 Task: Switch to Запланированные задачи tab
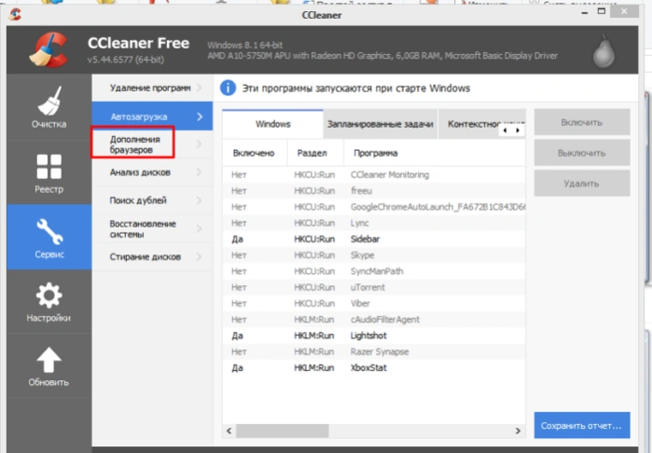[380, 124]
